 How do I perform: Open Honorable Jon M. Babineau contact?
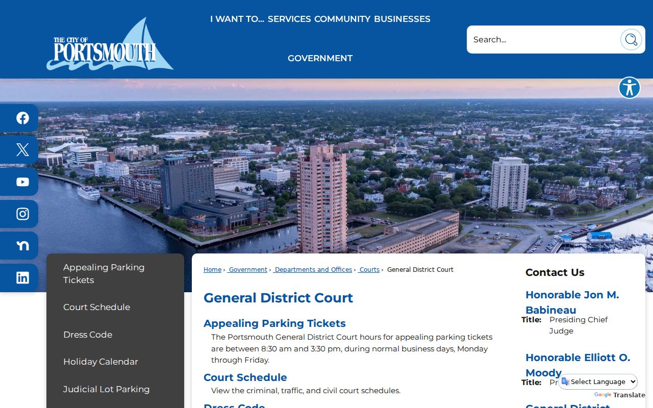[x=572, y=302]
